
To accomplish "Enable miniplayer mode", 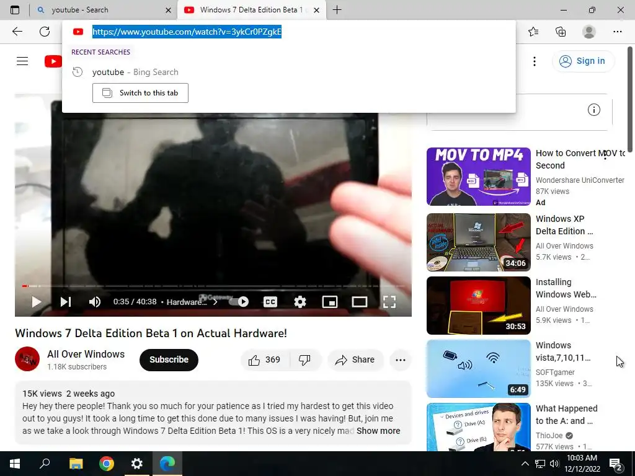I will [330, 302].
